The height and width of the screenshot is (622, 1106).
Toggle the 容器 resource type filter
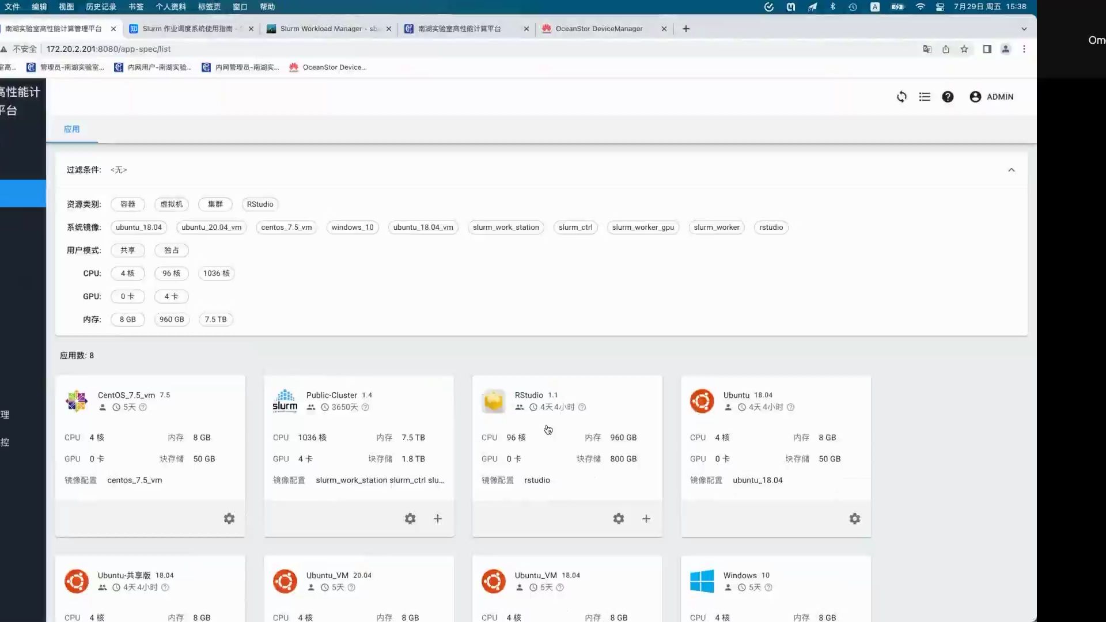(128, 204)
